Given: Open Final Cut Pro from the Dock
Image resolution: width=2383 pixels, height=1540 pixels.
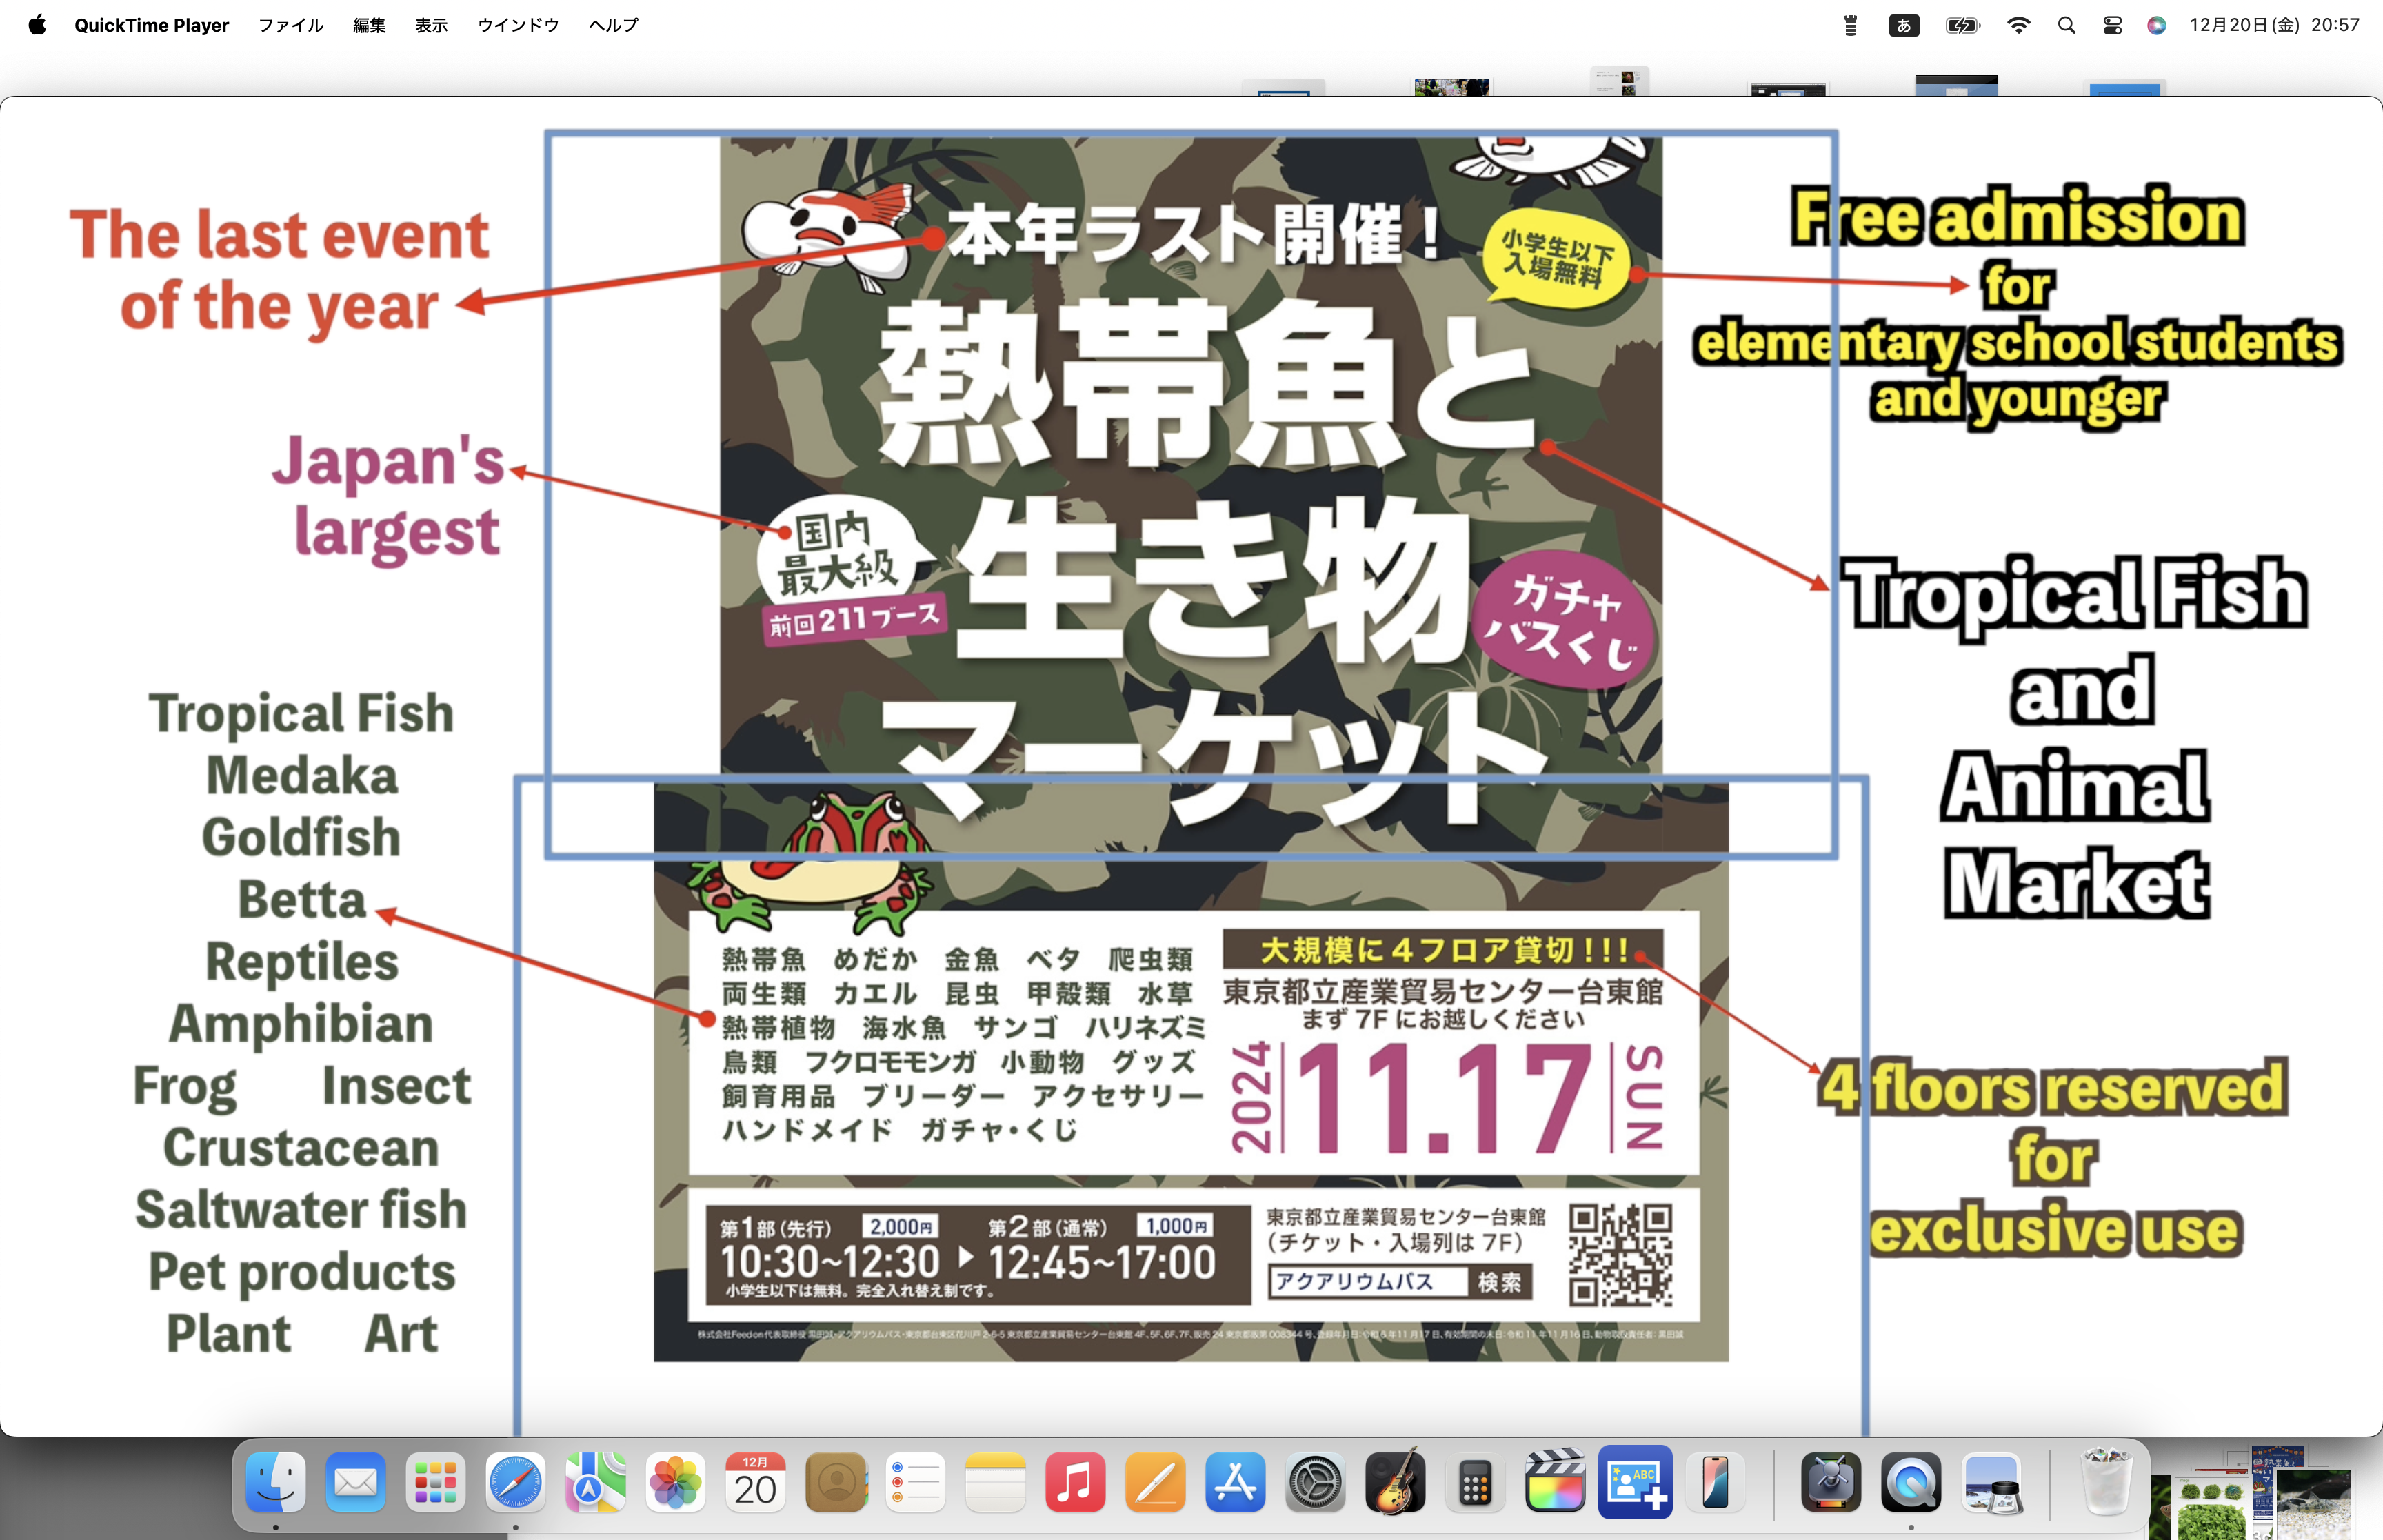Looking at the screenshot, I should pyautogui.click(x=1555, y=1483).
